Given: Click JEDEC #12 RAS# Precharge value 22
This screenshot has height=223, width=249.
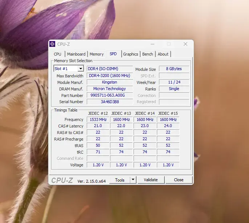Looking at the screenshot, I should click(x=98, y=139).
